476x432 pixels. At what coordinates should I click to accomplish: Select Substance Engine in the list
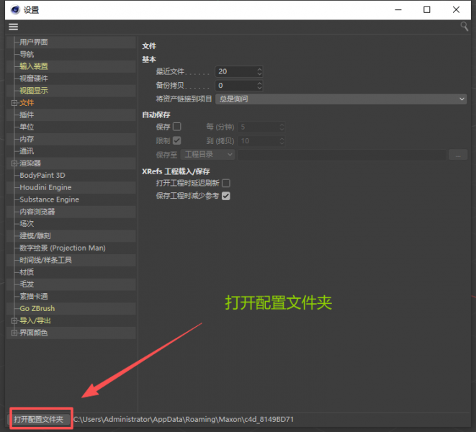49,199
